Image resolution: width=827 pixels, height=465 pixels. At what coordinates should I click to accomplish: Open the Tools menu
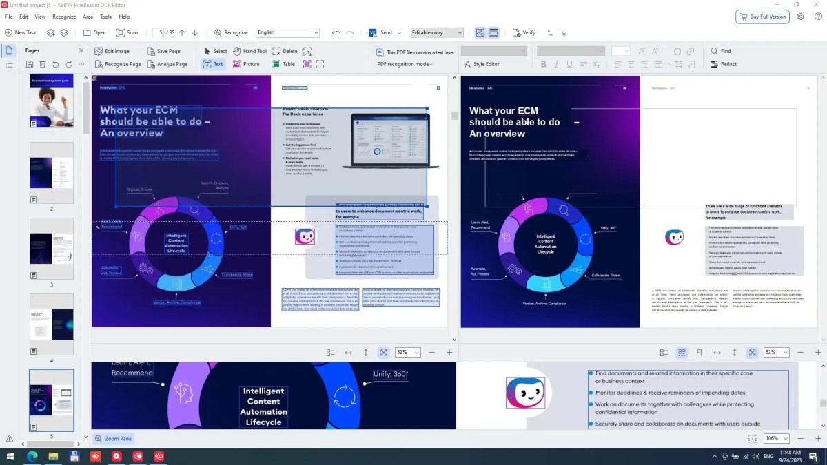(105, 17)
